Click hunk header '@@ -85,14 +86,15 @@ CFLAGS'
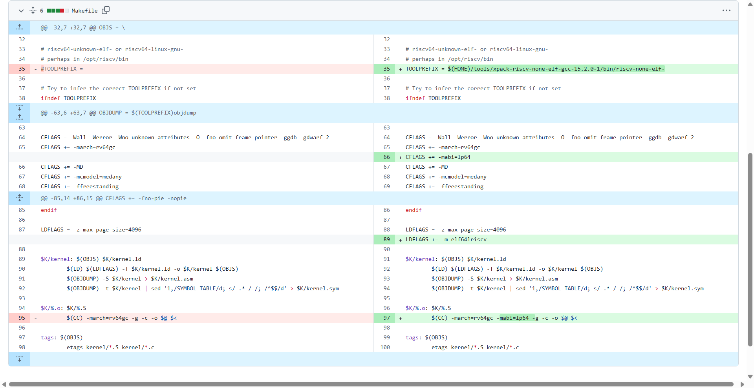The width and height of the screenshot is (754, 388). 114,198
